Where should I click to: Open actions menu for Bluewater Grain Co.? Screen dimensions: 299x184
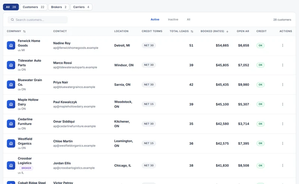coord(283,85)
